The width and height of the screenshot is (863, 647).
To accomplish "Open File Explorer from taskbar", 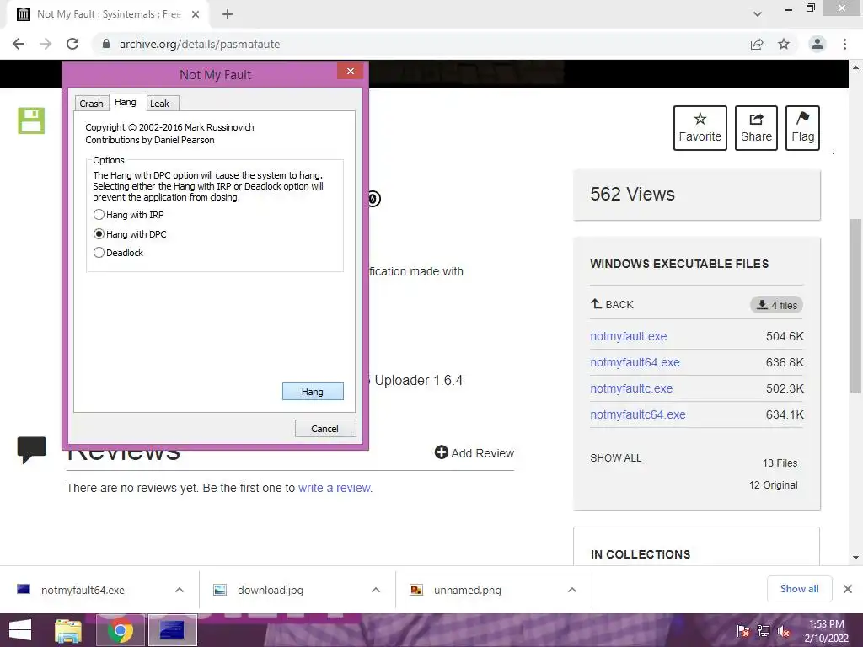I will [x=68, y=630].
